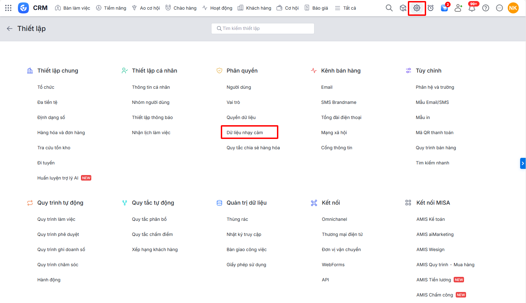The image size is (526, 303).
Task: Open the notifications bell icon
Action: pyautogui.click(x=472, y=8)
